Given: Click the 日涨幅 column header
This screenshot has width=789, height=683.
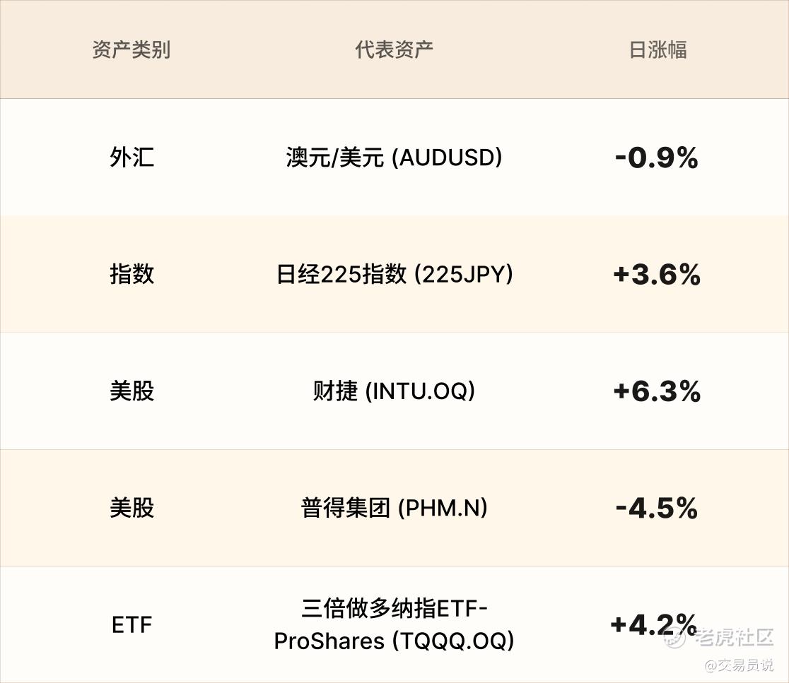Looking at the screenshot, I should click(657, 49).
